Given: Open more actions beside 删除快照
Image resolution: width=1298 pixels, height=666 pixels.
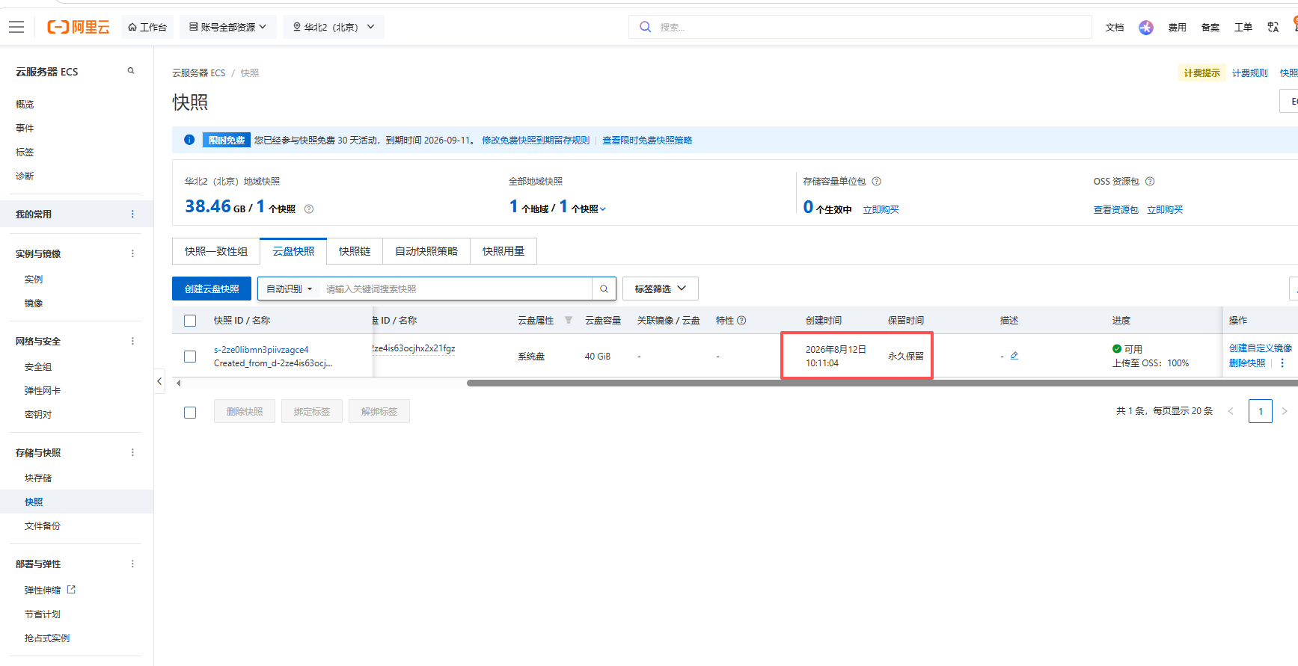Looking at the screenshot, I should point(1282,363).
